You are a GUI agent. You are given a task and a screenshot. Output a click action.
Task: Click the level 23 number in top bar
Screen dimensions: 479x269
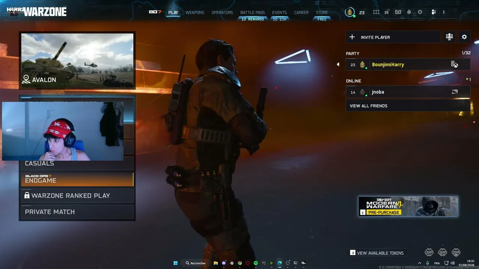click(362, 12)
